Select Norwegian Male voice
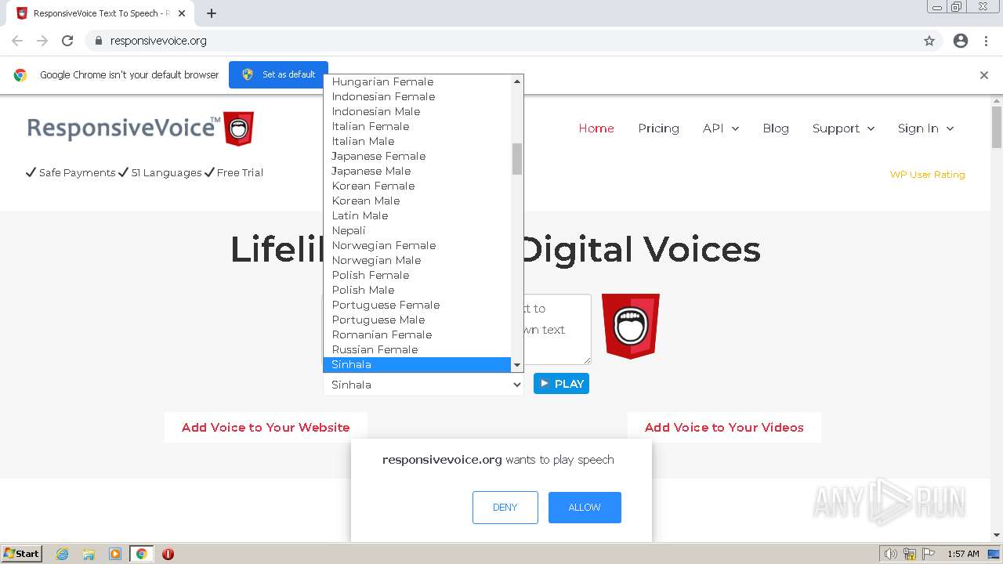Viewport: 1003px width, 564px height. [418, 260]
